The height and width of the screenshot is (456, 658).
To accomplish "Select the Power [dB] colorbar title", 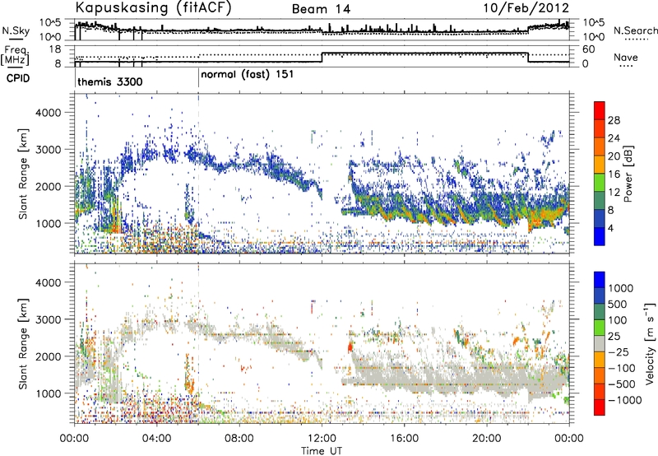I will click(x=628, y=174).
